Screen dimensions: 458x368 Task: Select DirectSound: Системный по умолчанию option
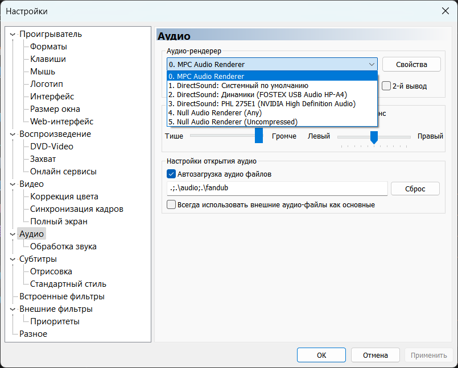[x=238, y=86]
